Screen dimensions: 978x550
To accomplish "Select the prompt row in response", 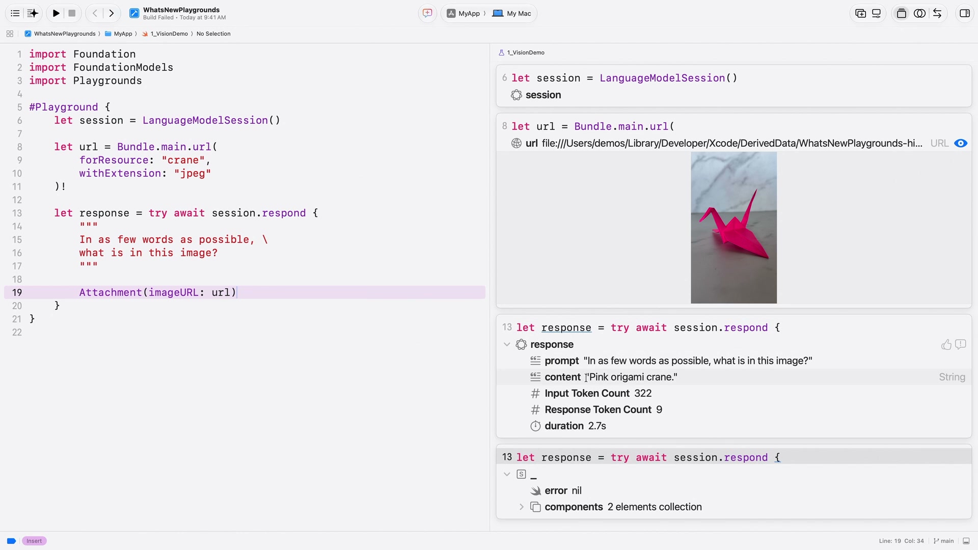I will pos(733,361).
